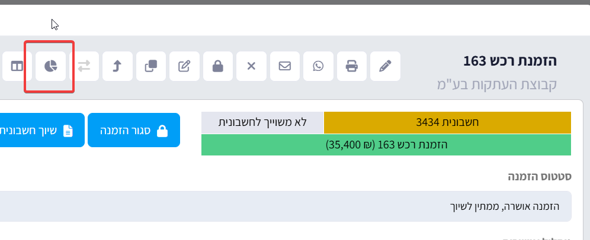
Task: Send the order by email envelope icon
Action: click(285, 66)
